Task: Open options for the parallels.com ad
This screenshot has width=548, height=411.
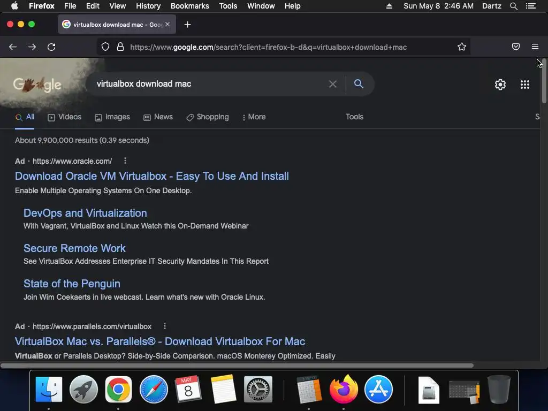Action: (165, 326)
